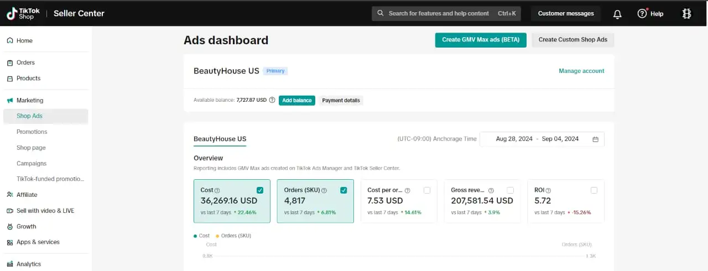The image size is (708, 271).
Task: Click the account avatar icon
Action: 686,14
